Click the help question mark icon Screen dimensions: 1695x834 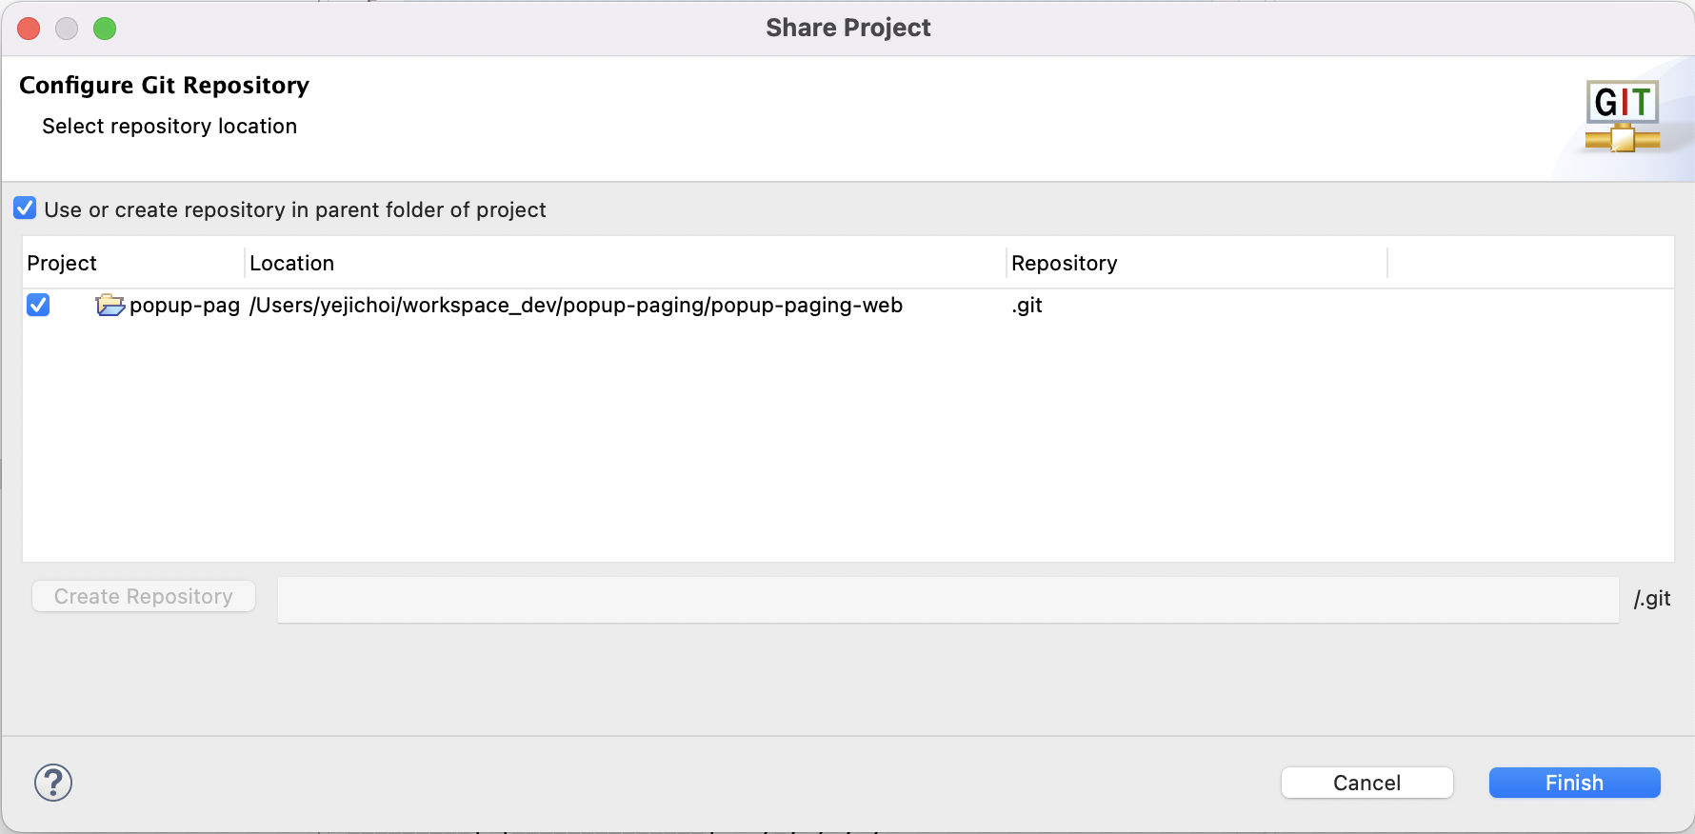(x=53, y=783)
